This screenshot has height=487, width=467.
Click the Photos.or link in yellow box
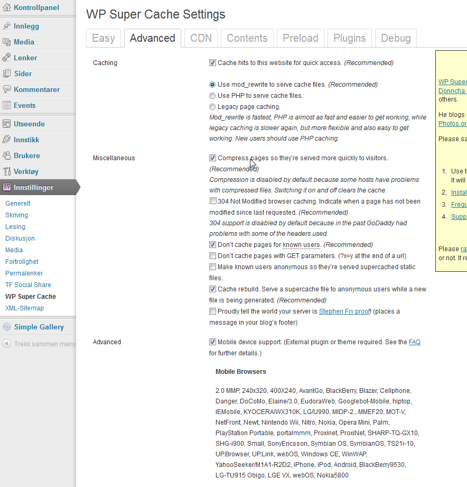453,123
